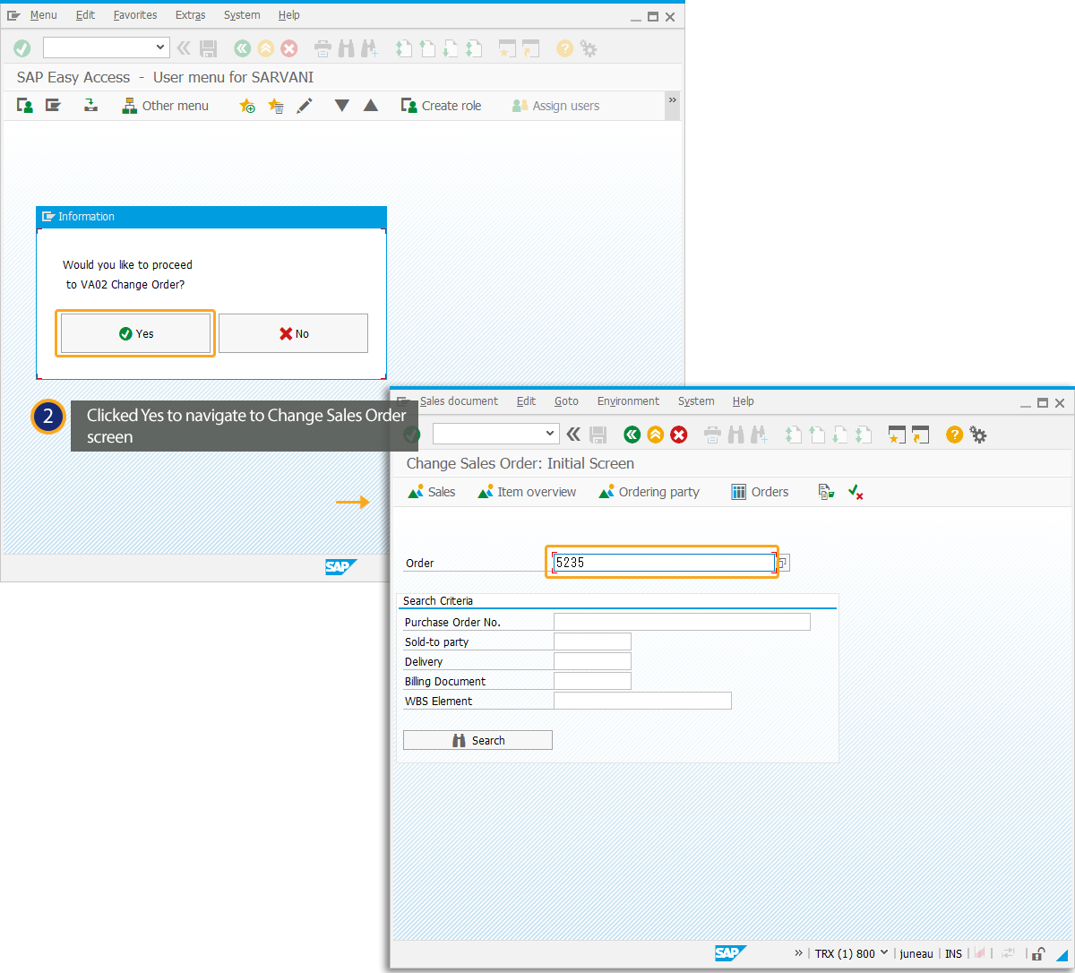Click Save icon in Sales Order toolbar

(x=598, y=435)
